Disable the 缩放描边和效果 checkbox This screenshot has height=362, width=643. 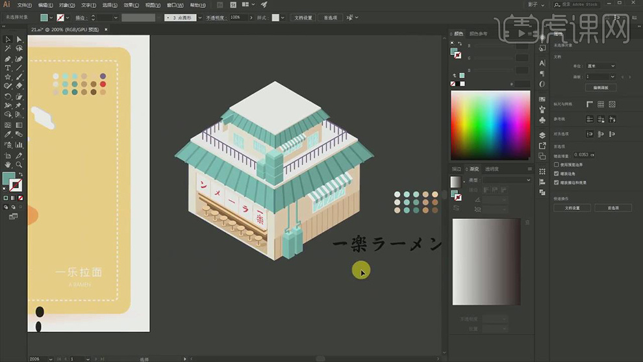point(556,183)
